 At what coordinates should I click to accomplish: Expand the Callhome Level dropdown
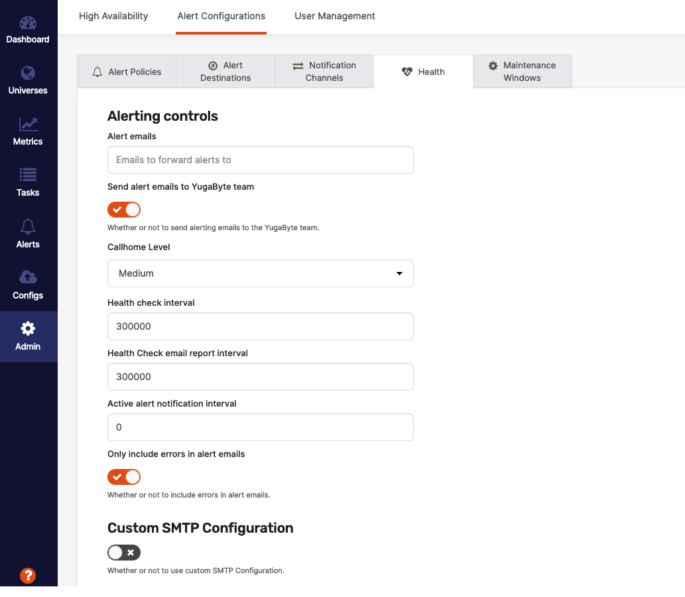point(260,273)
